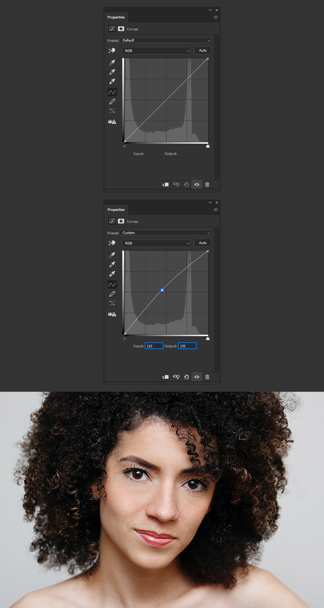Clip adjustment to layer in top panel

[x=165, y=184]
